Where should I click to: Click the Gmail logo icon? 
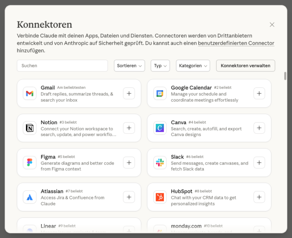click(30, 93)
